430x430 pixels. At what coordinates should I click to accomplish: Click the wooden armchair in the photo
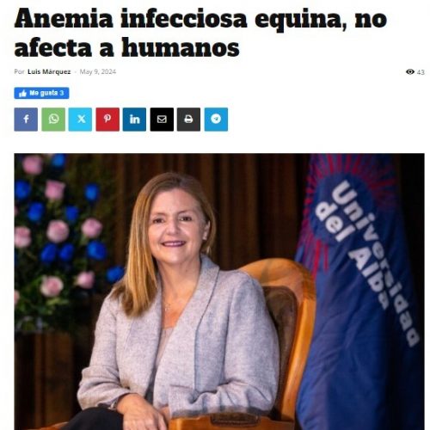pos(273,344)
